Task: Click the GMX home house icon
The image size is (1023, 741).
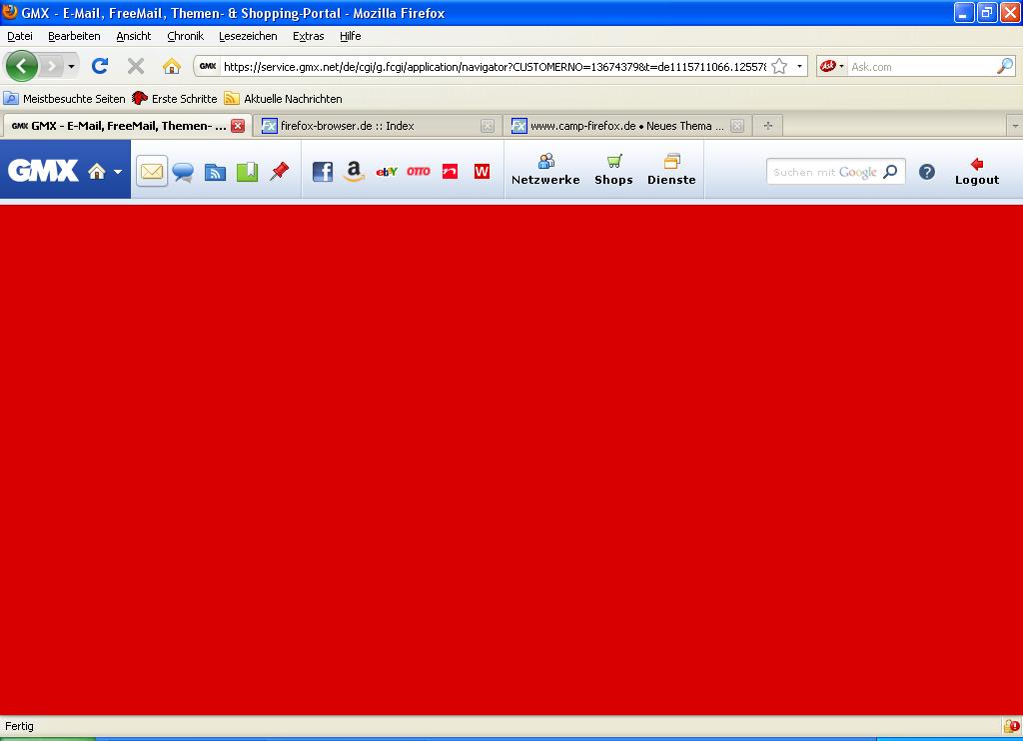Action: tap(97, 172)
